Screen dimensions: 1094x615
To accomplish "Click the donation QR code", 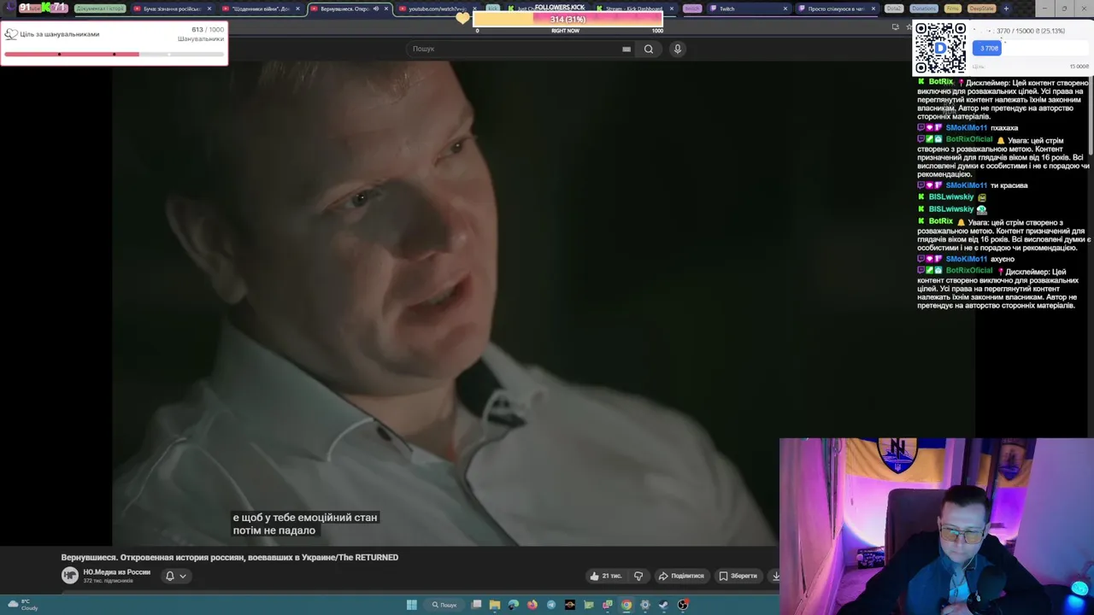I will point(940,48).
